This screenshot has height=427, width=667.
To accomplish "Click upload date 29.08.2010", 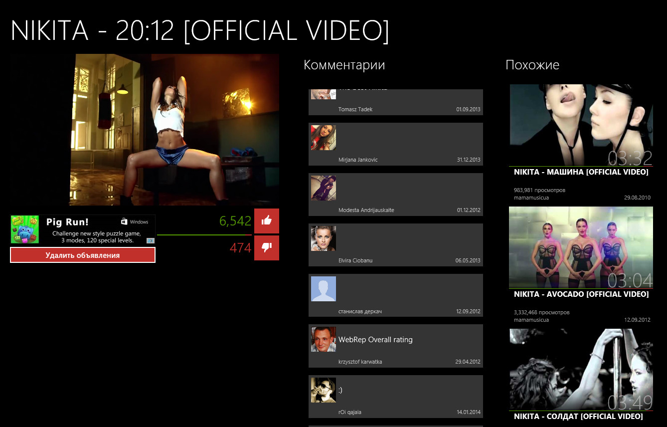I will click(x=638, y=198).
